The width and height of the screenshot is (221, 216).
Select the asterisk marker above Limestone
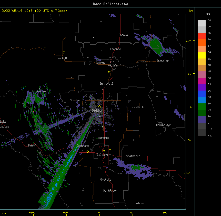point(39,89)
